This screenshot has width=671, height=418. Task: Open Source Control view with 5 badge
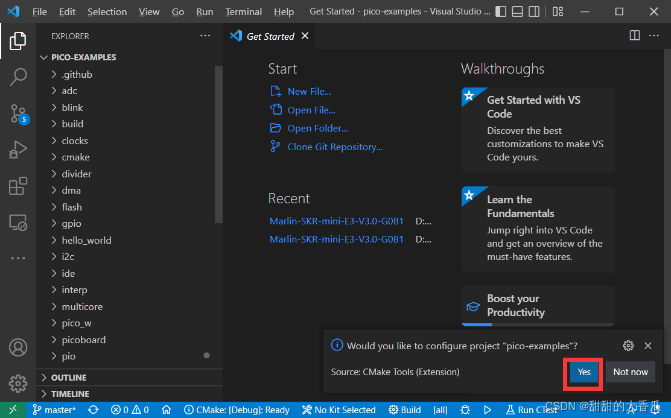coord(19,114)
